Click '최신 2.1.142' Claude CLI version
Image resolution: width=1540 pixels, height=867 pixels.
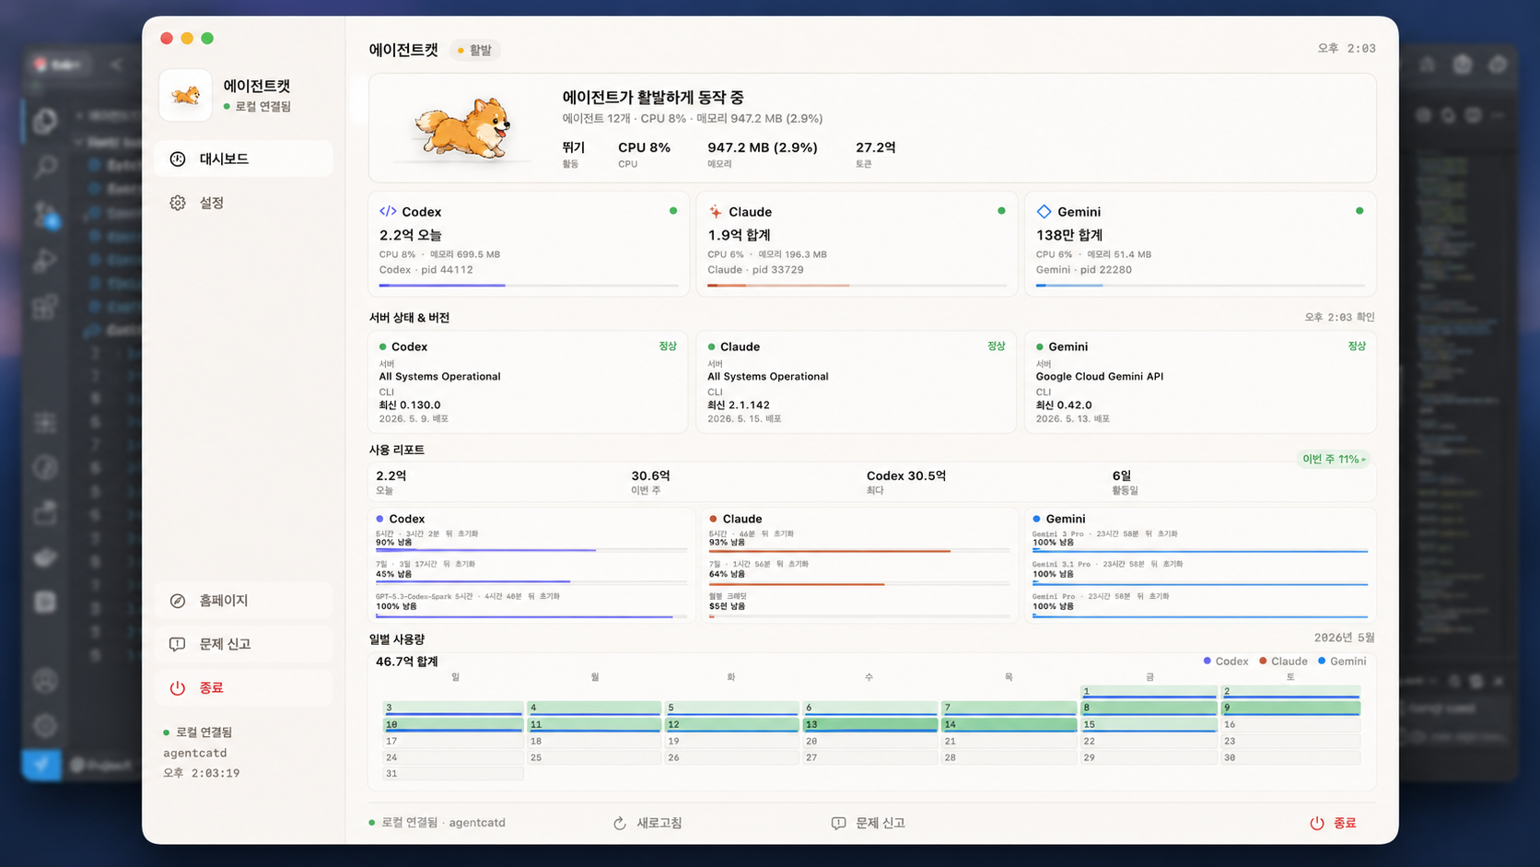coord(739,404)
